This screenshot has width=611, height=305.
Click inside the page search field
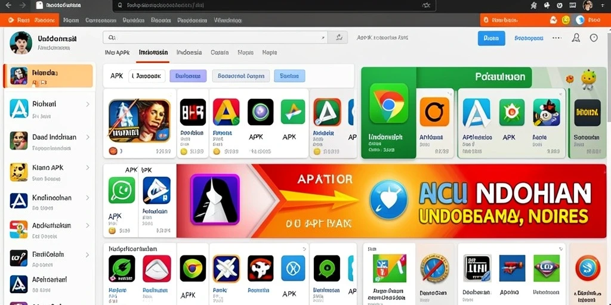point(215,38)
